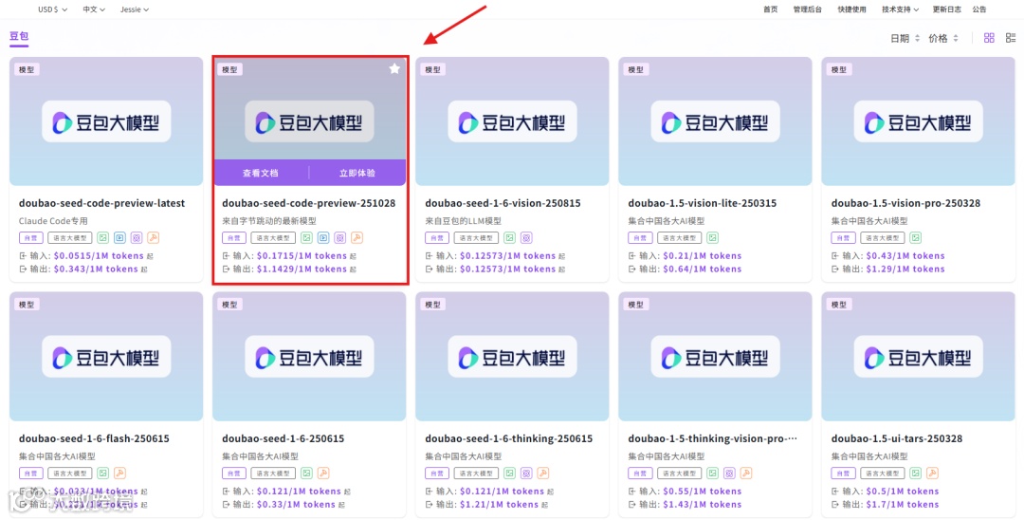Viewport: 1024px width, 520px height.
Task: Click 立即体验 on doubao-seed-code-preview-251028 card
Action: pos(357,173)
